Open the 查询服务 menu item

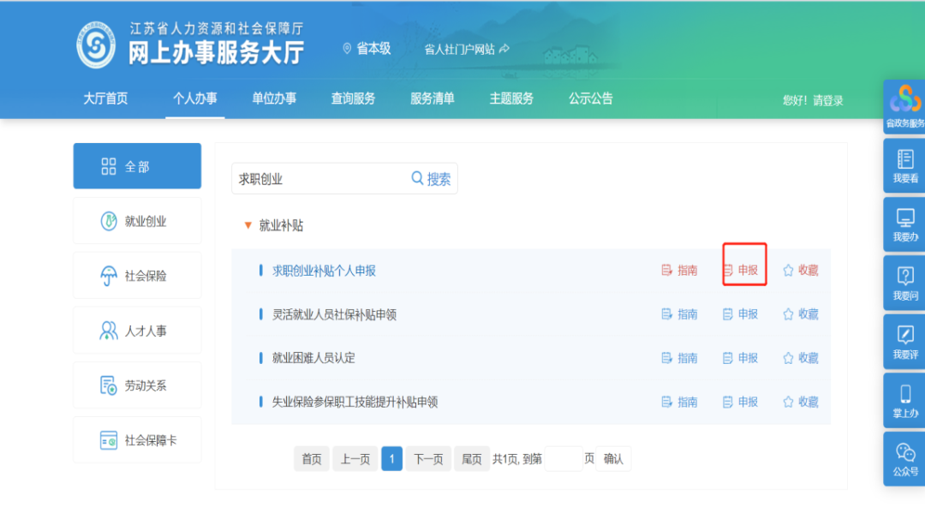352,98
